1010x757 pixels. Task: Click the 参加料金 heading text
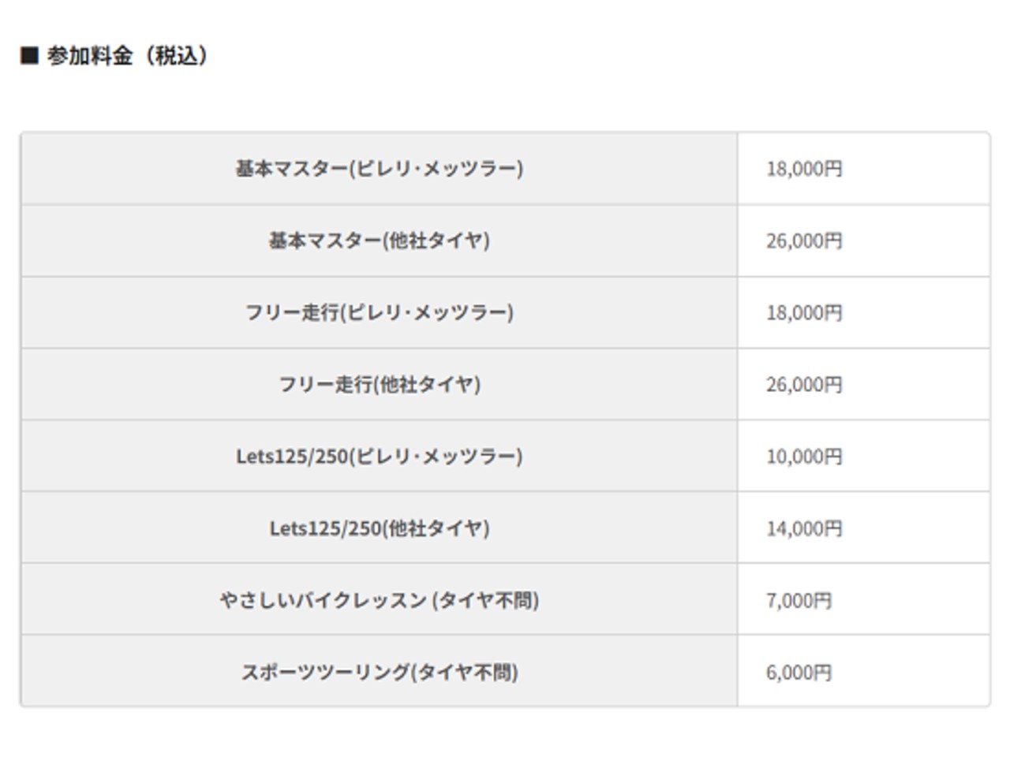coord(89,56)
